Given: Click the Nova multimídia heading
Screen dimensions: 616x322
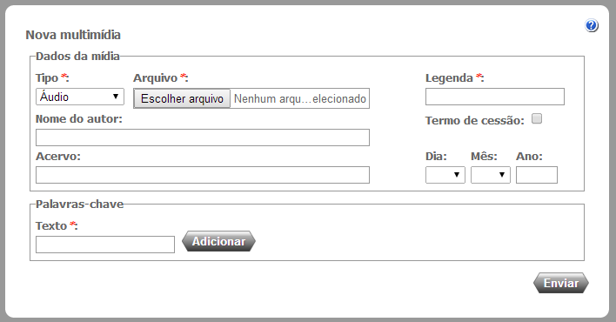Looking at the screenshot, I should (x=73, y=35).
